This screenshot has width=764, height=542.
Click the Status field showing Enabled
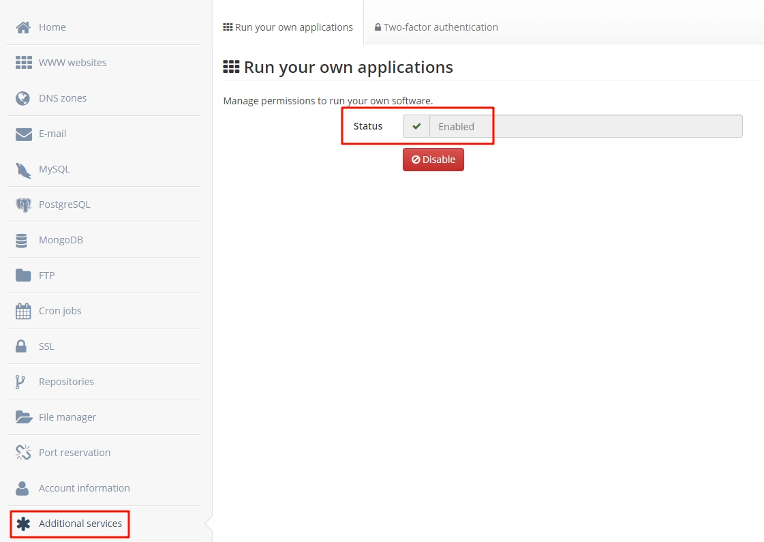[585, 126]
